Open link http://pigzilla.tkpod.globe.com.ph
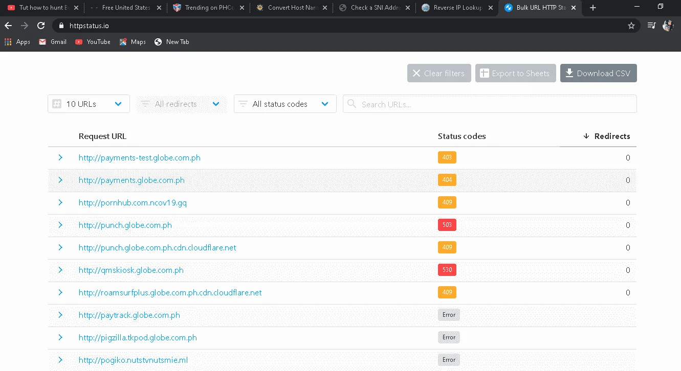Screen dimensions: 681x371 pos(138,338)
